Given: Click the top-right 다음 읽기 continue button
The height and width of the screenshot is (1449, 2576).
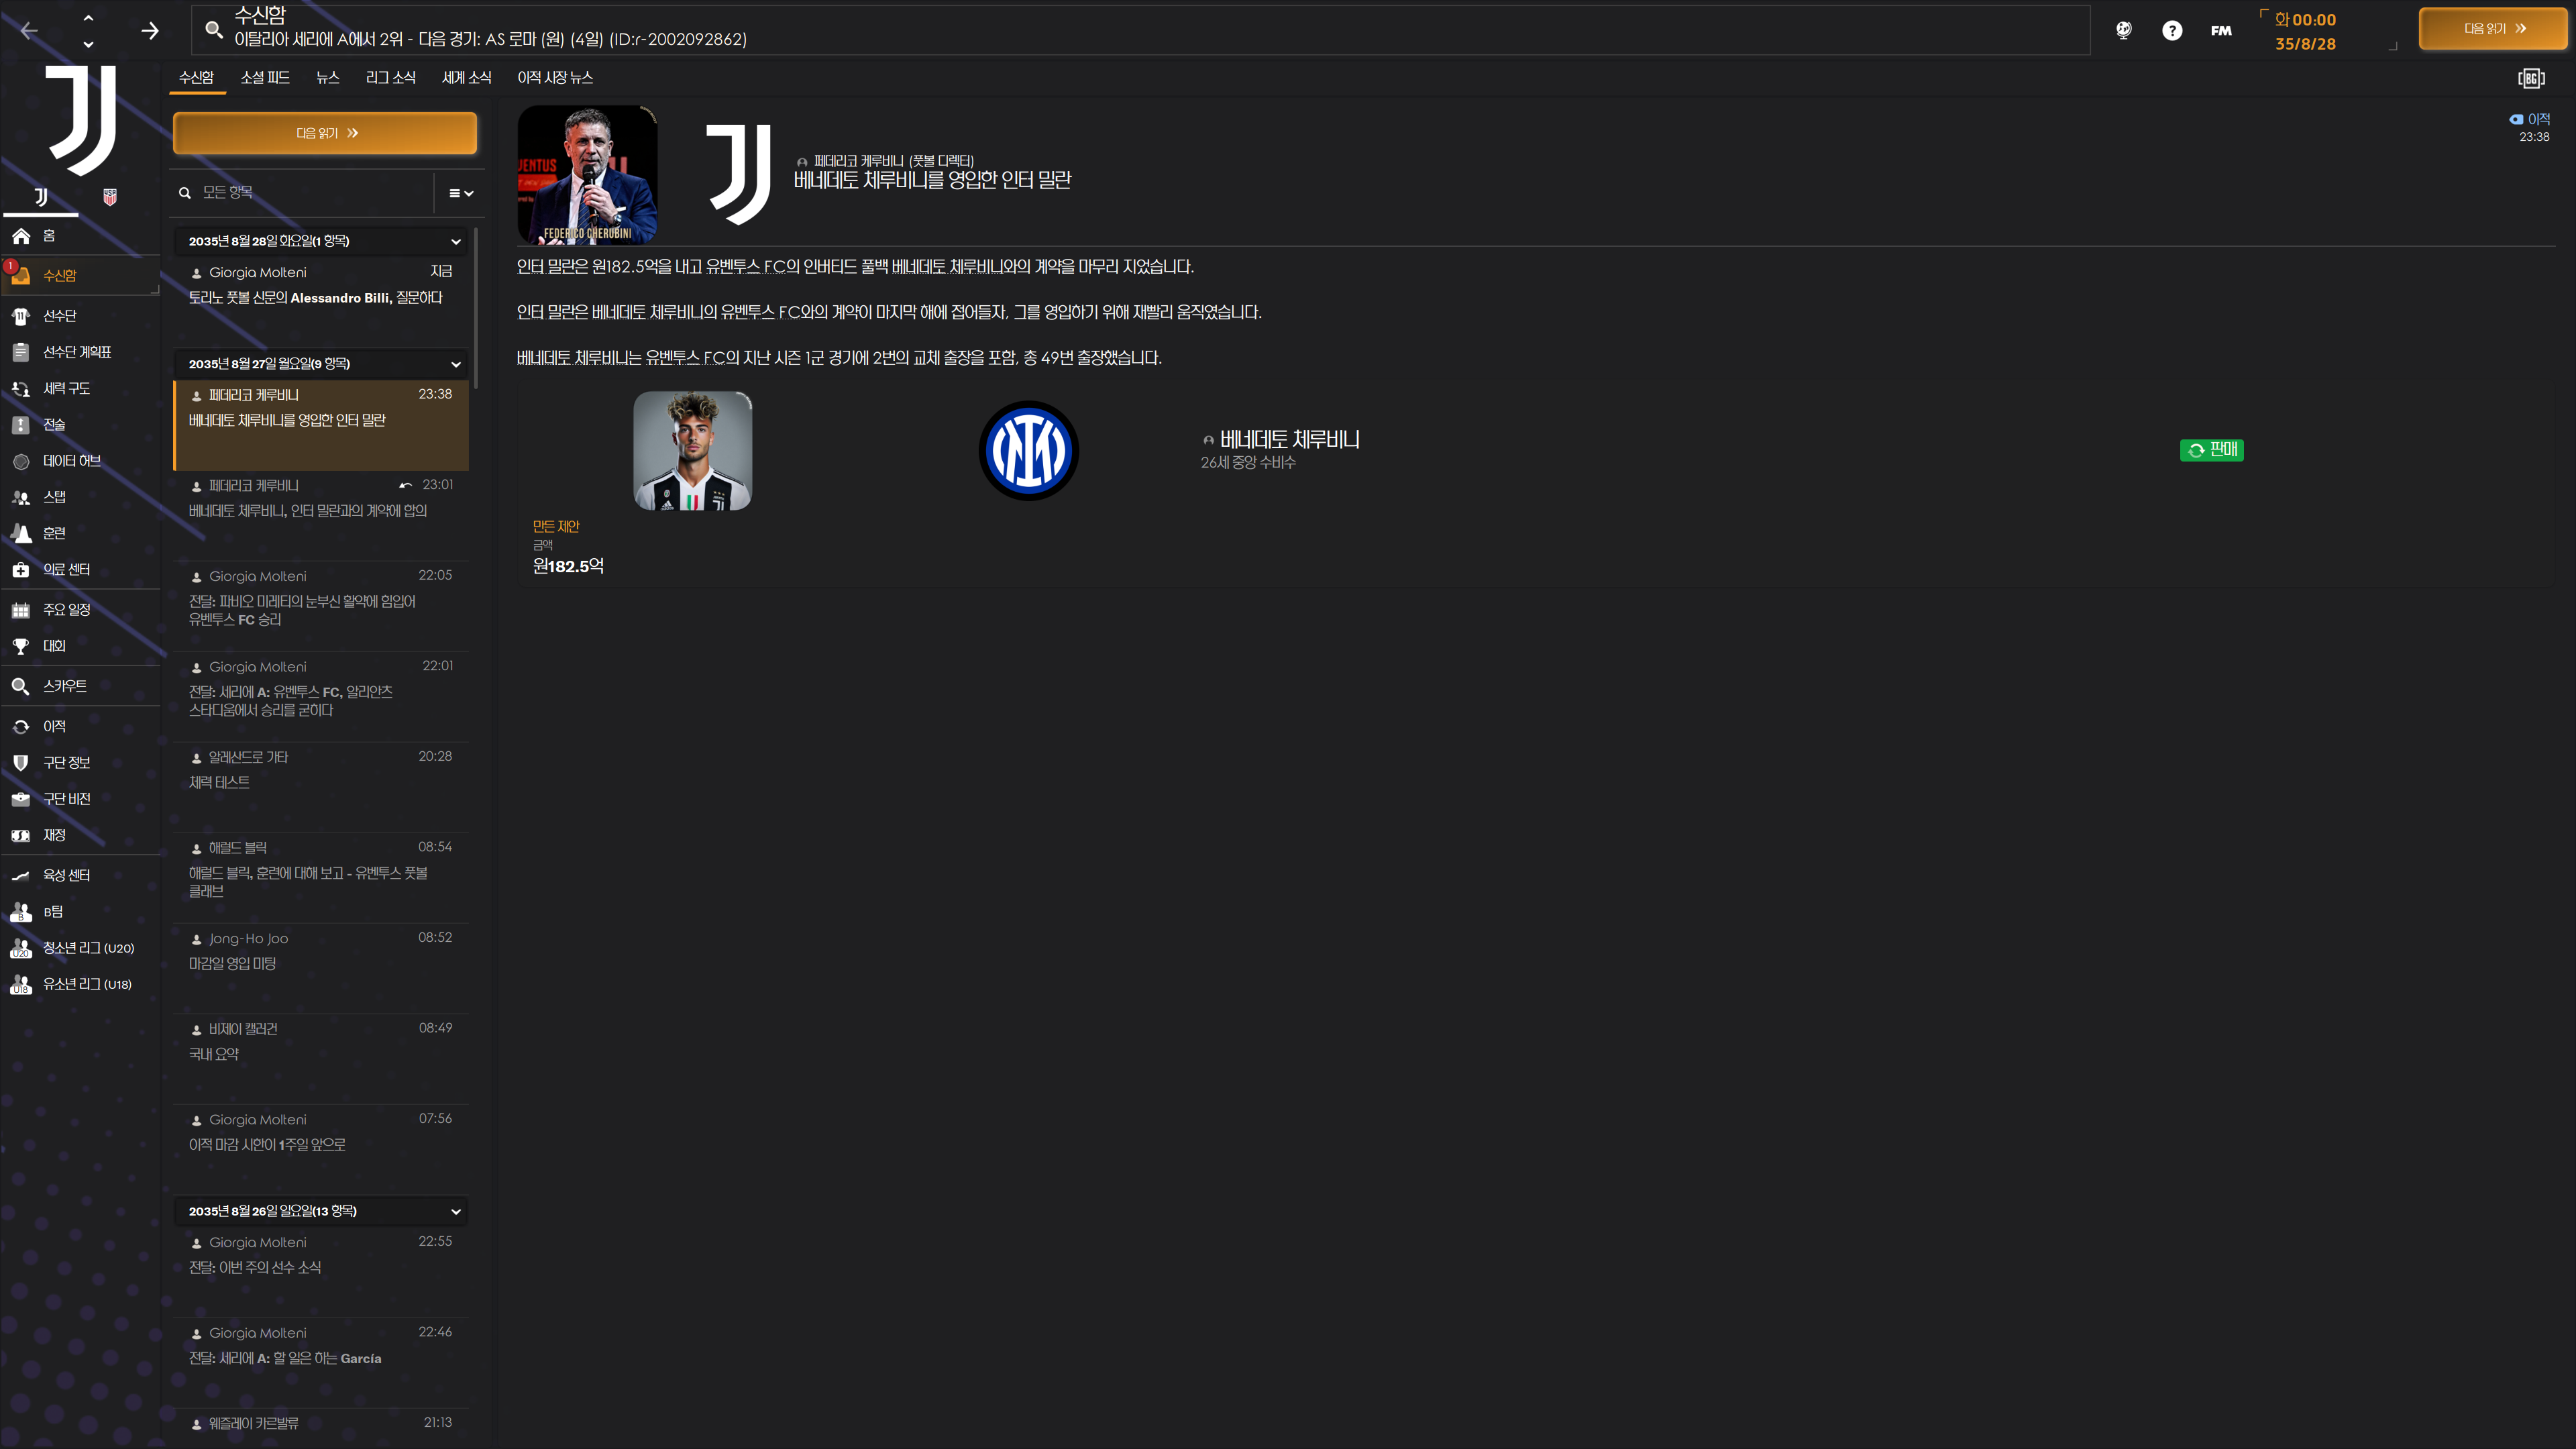Looking at the screenshot, I should (x=2494, y=29).
